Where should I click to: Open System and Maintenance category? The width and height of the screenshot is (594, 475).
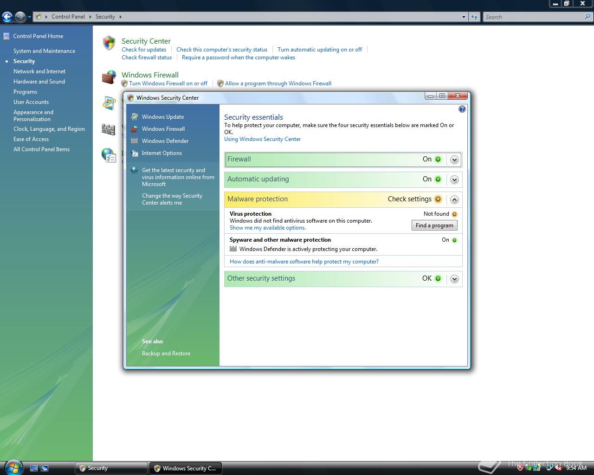(44, 51)
